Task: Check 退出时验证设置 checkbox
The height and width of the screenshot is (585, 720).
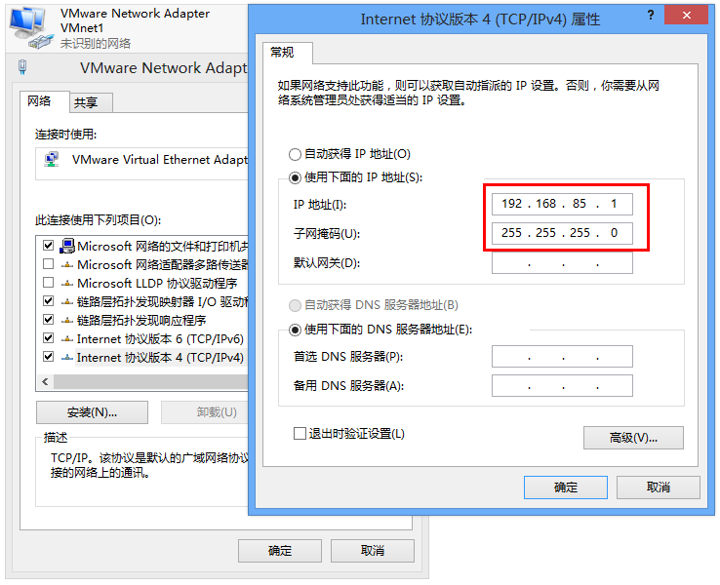Action: (x=300, y=433)
